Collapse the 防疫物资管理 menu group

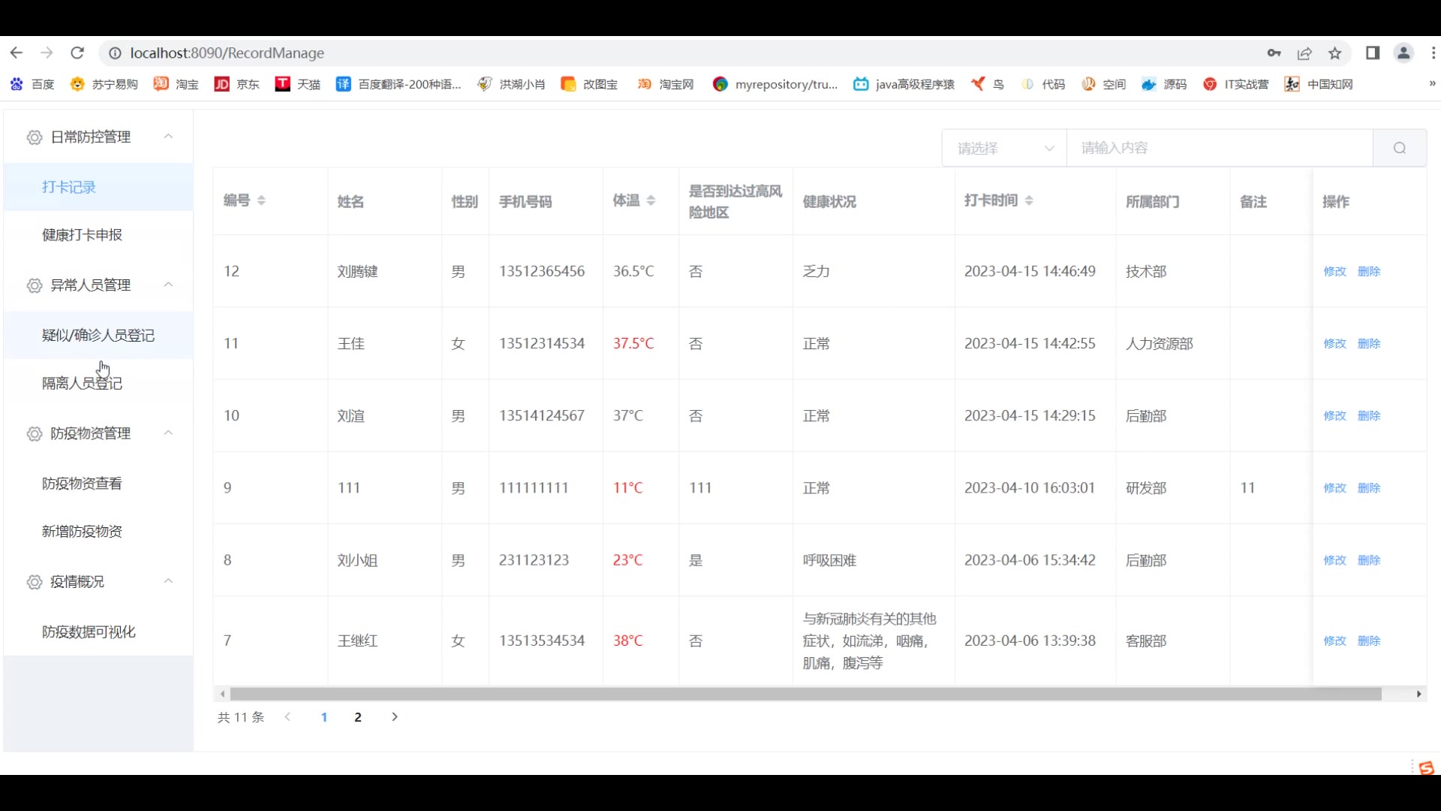coord(168,433)
